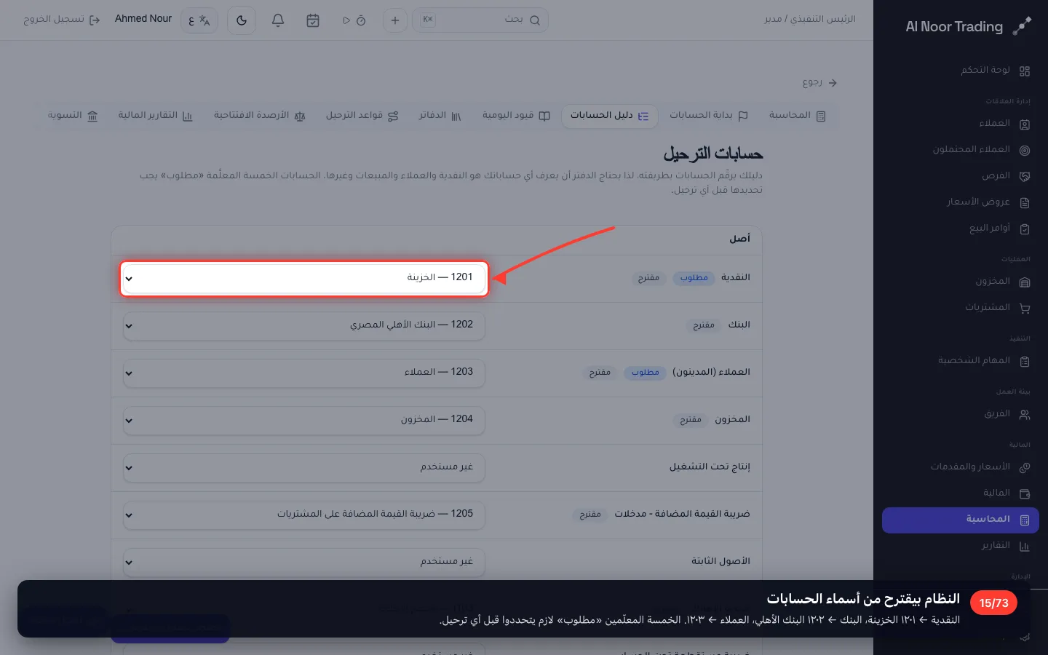1048x655 pixels.
Task: Expand dropdown showing 1203 — العملاء
Action: [x=304, y=373]
